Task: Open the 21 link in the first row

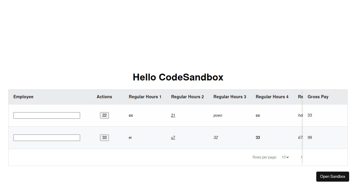Action: (173, 115)
